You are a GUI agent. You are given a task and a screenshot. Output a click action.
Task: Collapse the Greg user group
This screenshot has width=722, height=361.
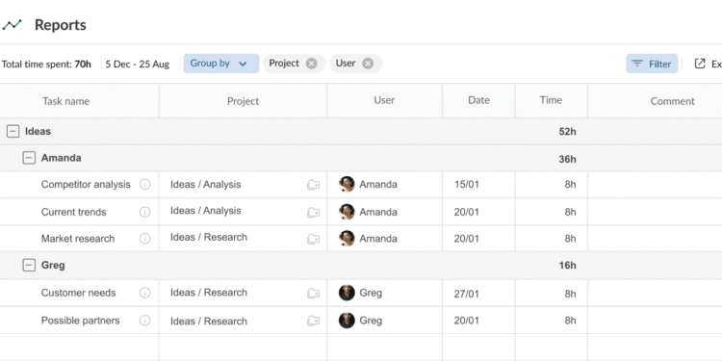29,266
